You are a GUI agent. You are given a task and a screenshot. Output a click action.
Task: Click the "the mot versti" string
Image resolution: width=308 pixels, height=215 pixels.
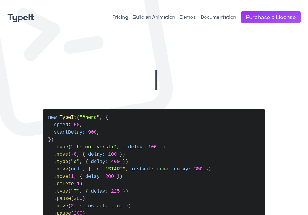[94, 147]
